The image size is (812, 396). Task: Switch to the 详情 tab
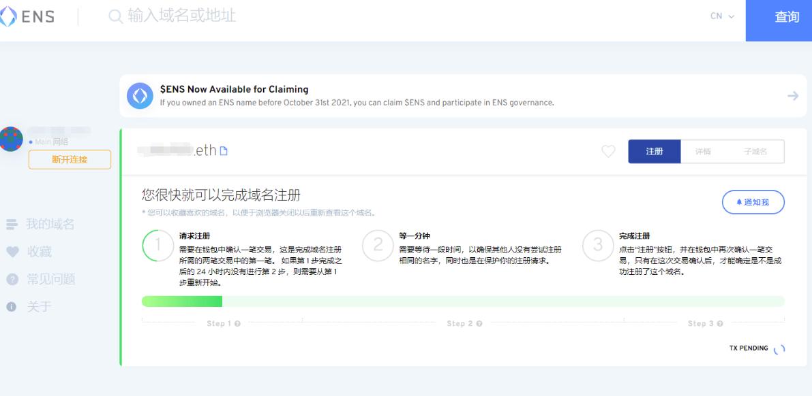tap(702, 152)
